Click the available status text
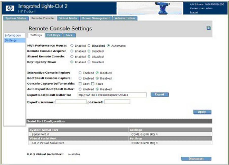The height and width of the screenshot is (165, 229). [x=74, y=154]
